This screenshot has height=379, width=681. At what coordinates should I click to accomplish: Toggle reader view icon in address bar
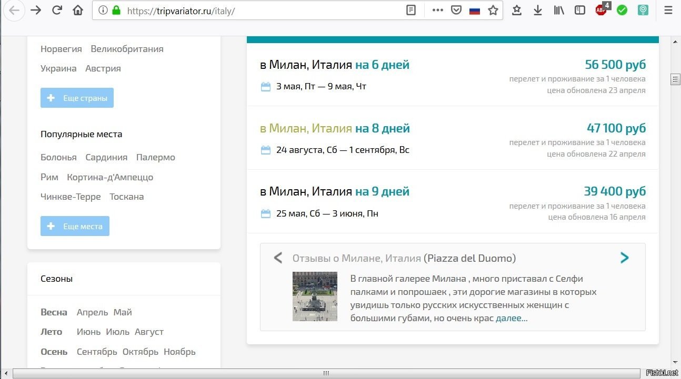click(411, 11)
